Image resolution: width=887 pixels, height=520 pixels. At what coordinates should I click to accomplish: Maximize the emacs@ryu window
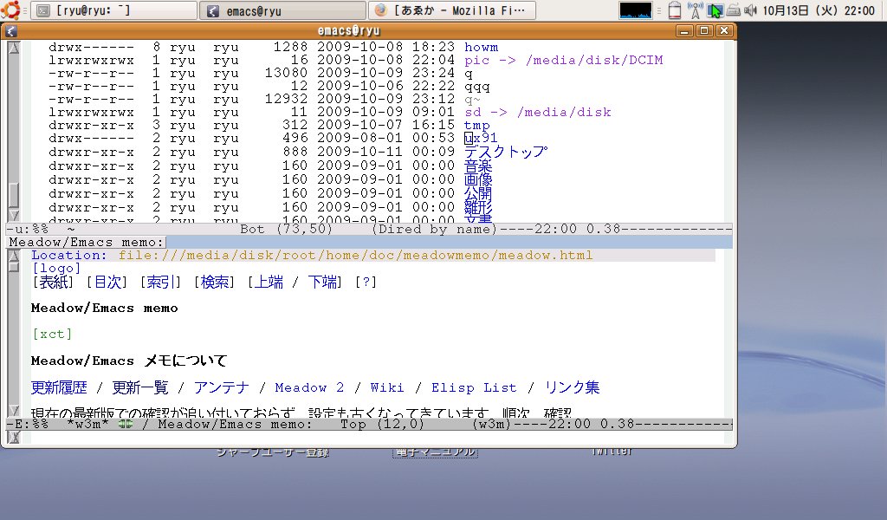(x=704, y=30)
